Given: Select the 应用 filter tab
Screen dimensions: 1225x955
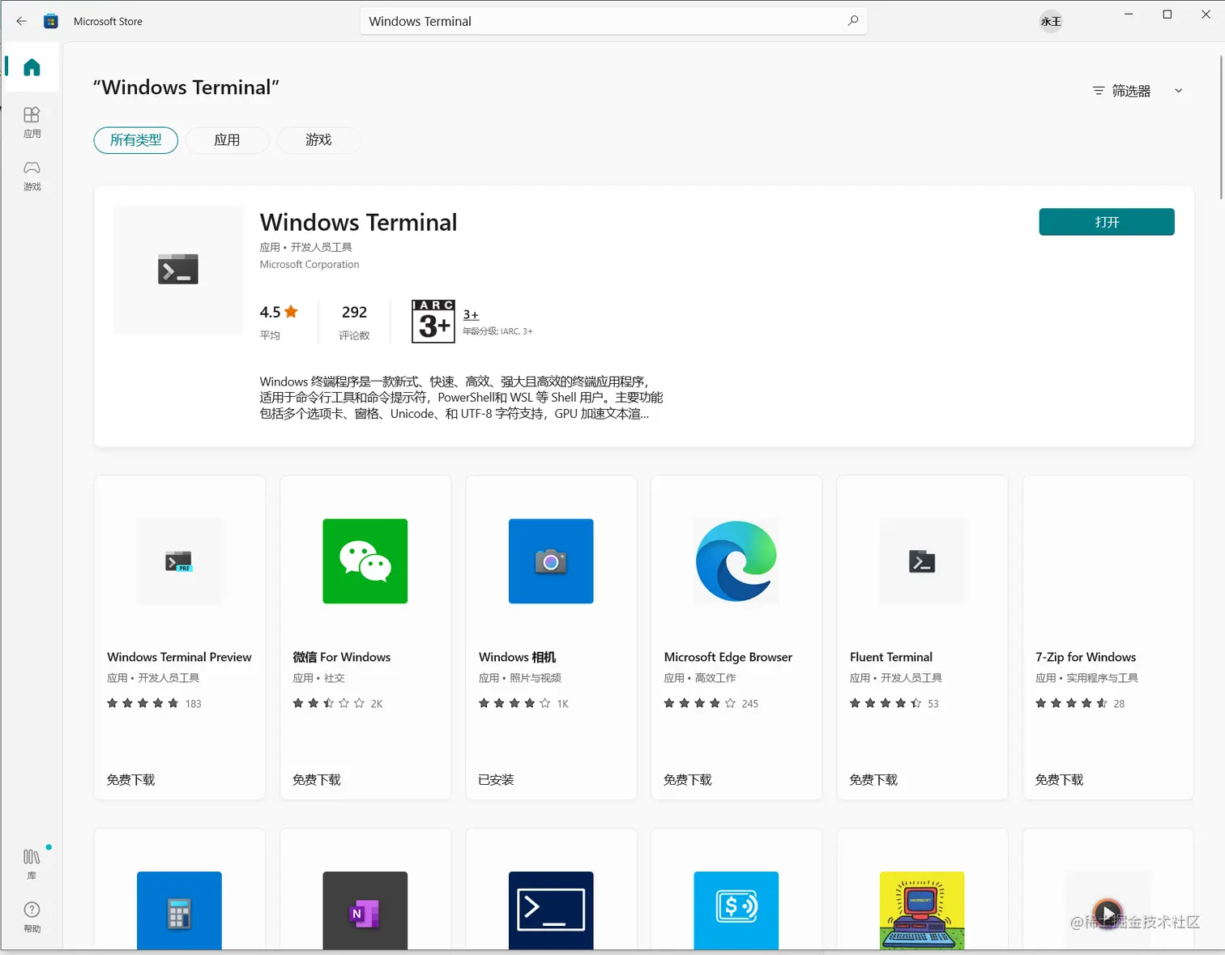Looking at the screenshot, I should pyautogui.click(x=227, y=140).
